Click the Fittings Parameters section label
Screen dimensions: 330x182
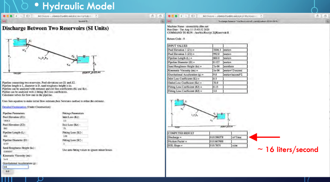(x=73, y=113)
